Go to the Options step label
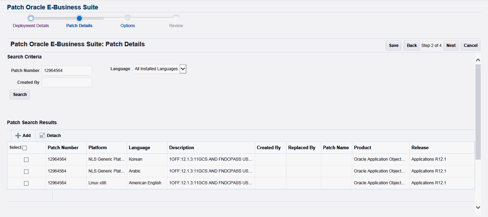 (128, 26)
